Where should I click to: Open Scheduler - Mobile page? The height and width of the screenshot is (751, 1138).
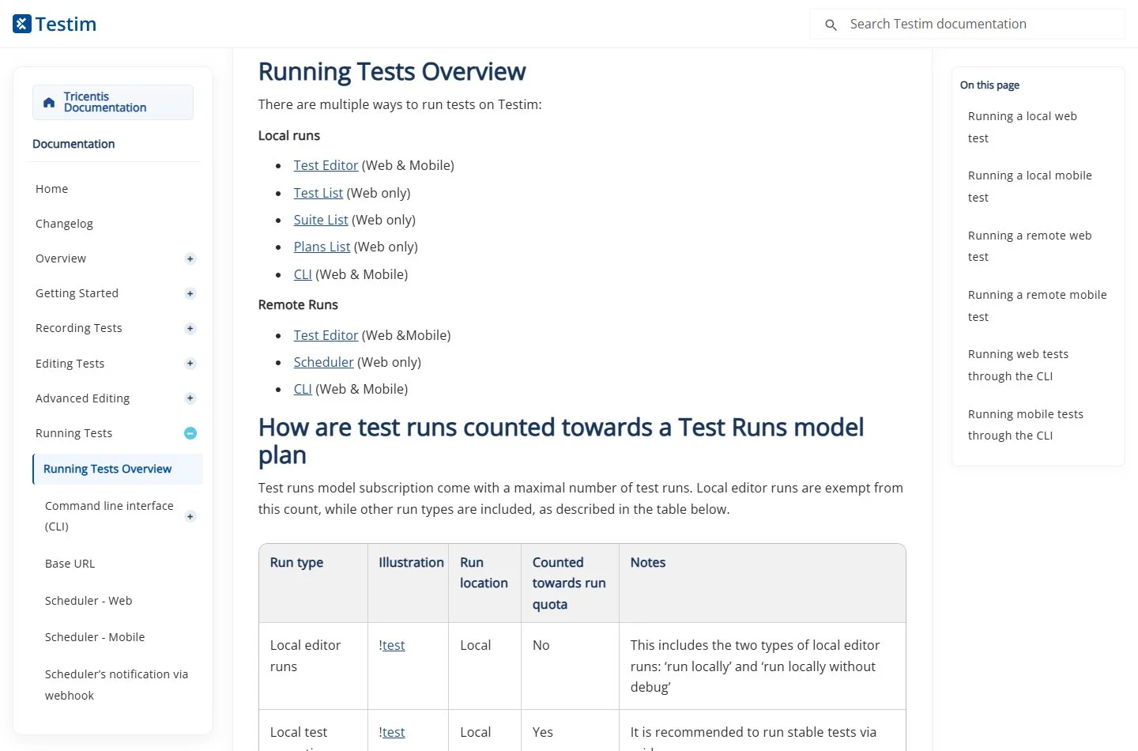pos(95,637)
